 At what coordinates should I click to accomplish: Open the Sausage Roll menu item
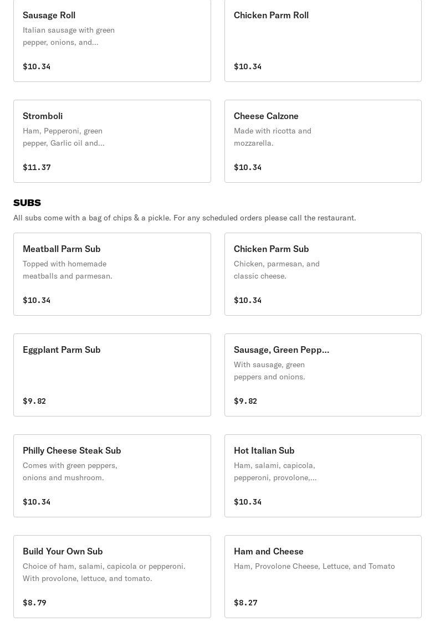point(112,40)
